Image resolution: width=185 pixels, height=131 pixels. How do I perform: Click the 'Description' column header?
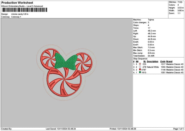coord(153,61)
